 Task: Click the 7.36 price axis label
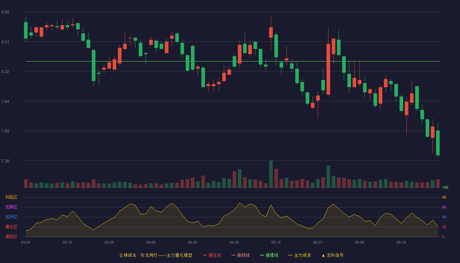[5, 161]
